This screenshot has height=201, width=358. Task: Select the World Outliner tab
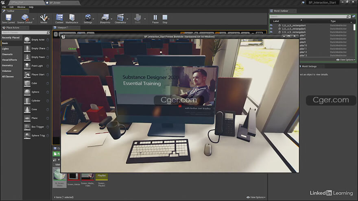point(281,11)
